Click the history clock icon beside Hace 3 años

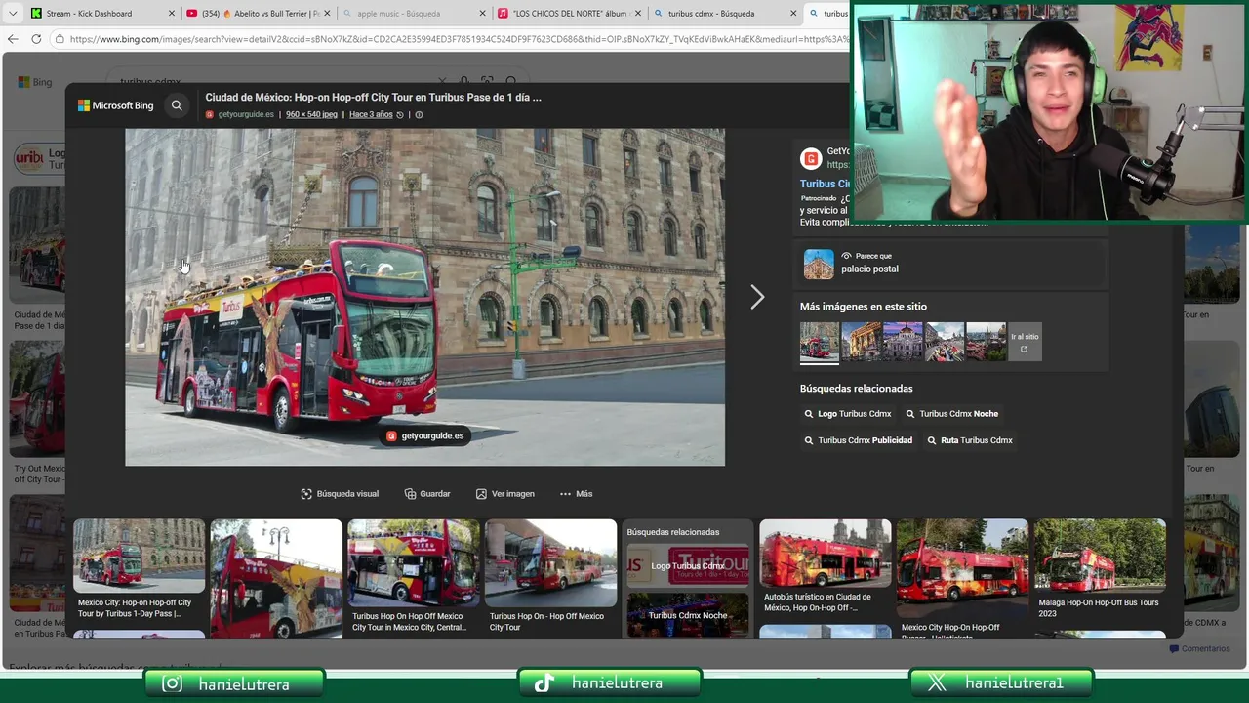(x=400, y=114)
